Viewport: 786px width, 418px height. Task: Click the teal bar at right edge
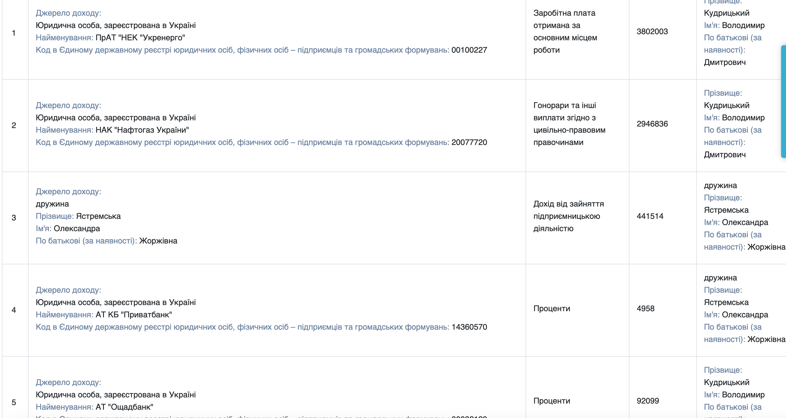coord(783,102)
